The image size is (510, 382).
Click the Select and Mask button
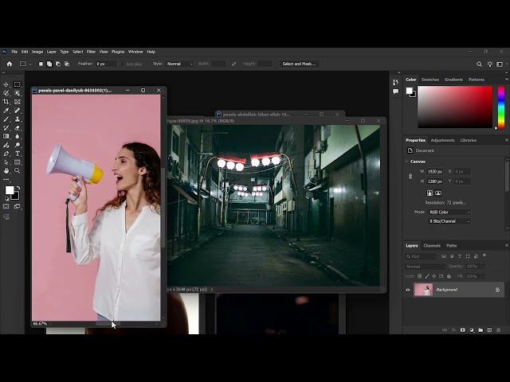tap(299, 64)
